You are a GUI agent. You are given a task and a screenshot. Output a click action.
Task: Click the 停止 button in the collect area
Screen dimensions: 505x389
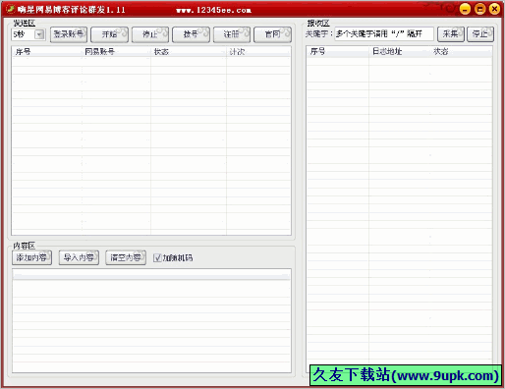tap(480, 34)
